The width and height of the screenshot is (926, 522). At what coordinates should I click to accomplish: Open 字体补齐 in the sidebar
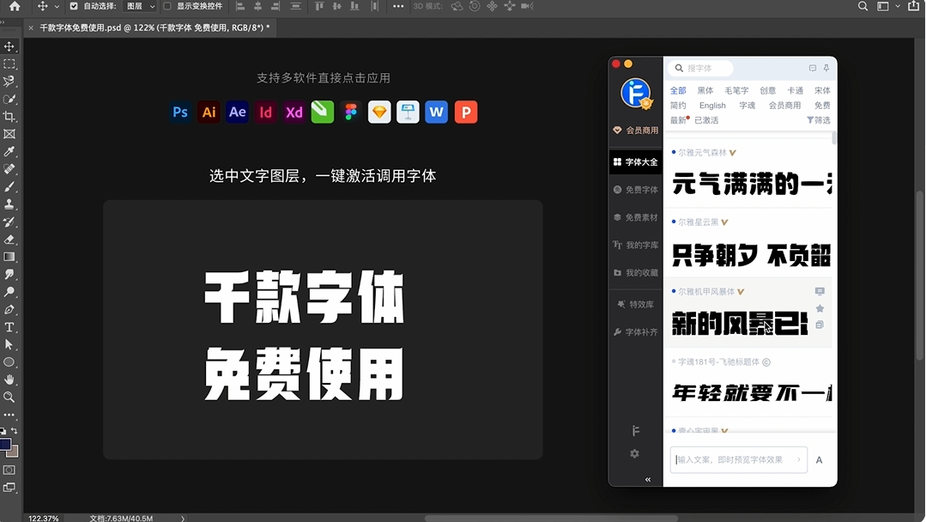click(x=635, y=332)
